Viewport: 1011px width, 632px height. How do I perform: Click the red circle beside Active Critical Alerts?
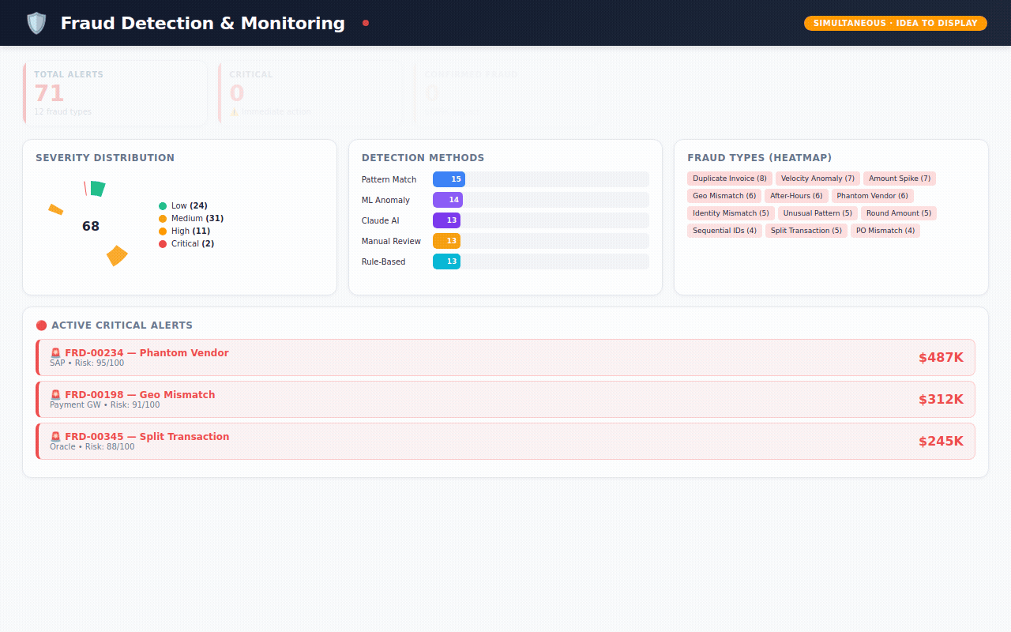coord(41,325)
